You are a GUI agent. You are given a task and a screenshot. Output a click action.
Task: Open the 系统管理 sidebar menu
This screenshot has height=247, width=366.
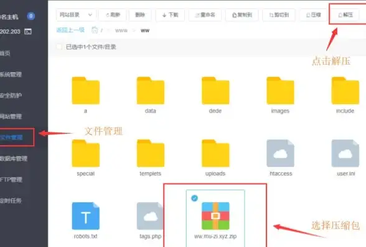tap(11, 75)
